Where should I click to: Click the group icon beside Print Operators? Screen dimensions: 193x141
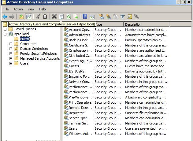pyautogui.click(x=66, y=102)
